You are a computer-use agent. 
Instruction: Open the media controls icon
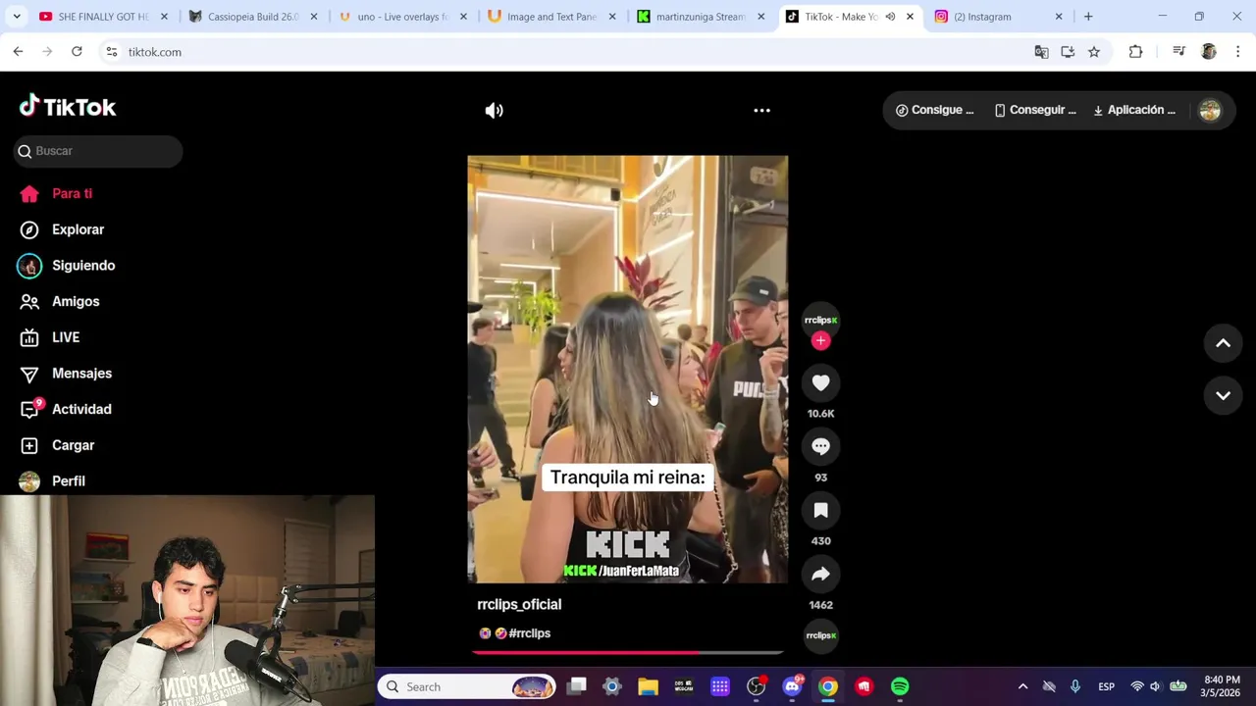click(1178, 52)
